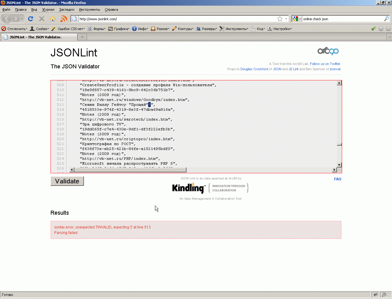Click the address bar URL field
392x299 pixels.
click(x=178, y=19)
